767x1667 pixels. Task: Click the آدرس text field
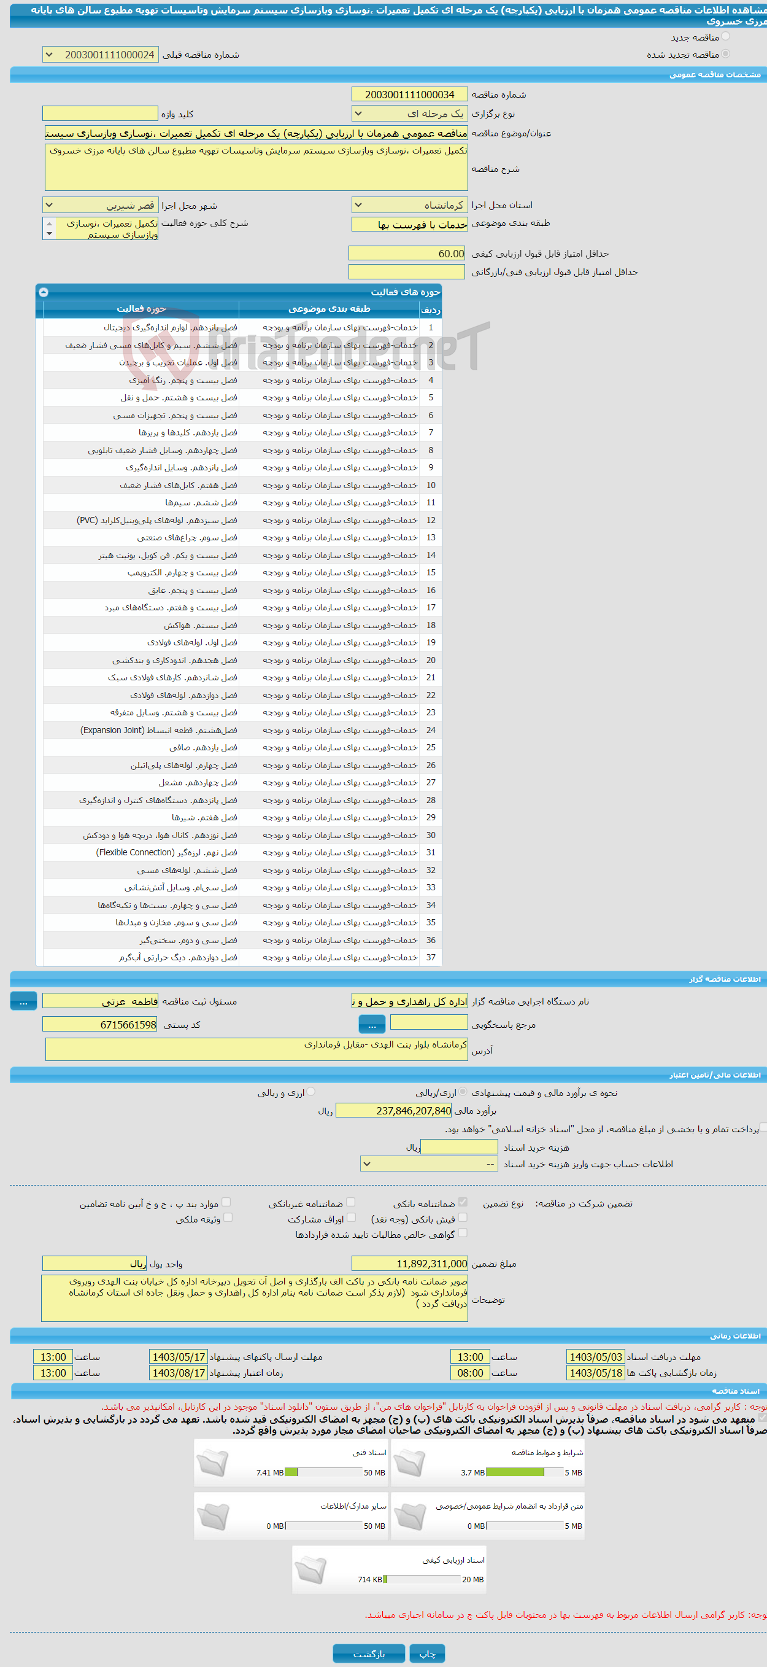256,1049
